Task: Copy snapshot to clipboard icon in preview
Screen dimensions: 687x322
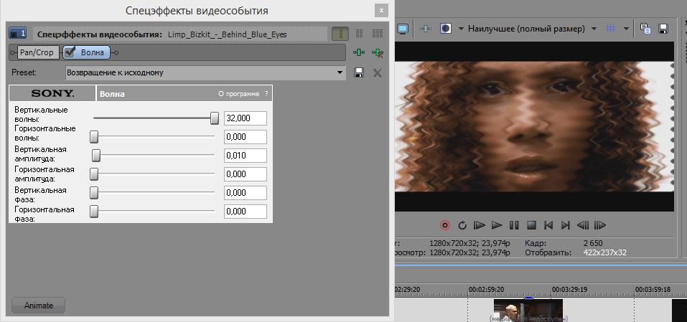Action: pos(645,29)
